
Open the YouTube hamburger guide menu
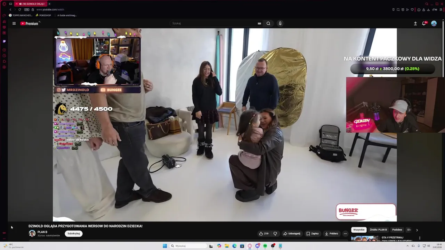click(x=14, y=23)
